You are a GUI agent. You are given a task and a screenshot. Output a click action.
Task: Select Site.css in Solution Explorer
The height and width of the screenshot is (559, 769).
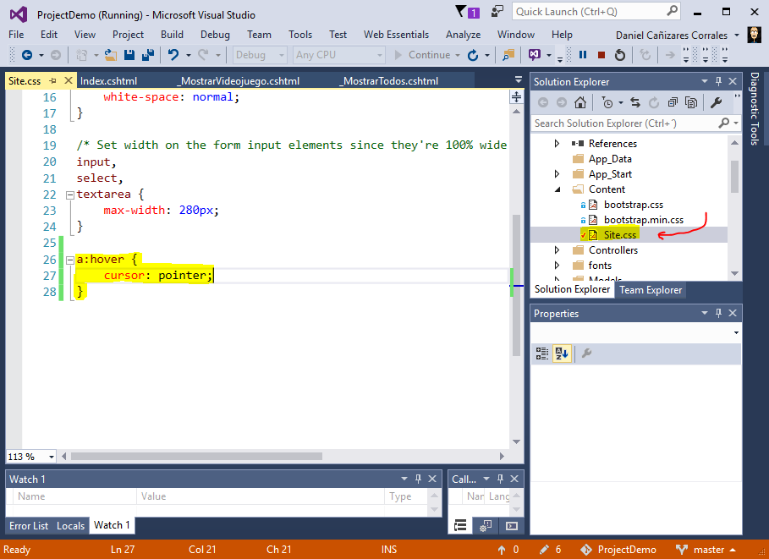coord(620,235)
